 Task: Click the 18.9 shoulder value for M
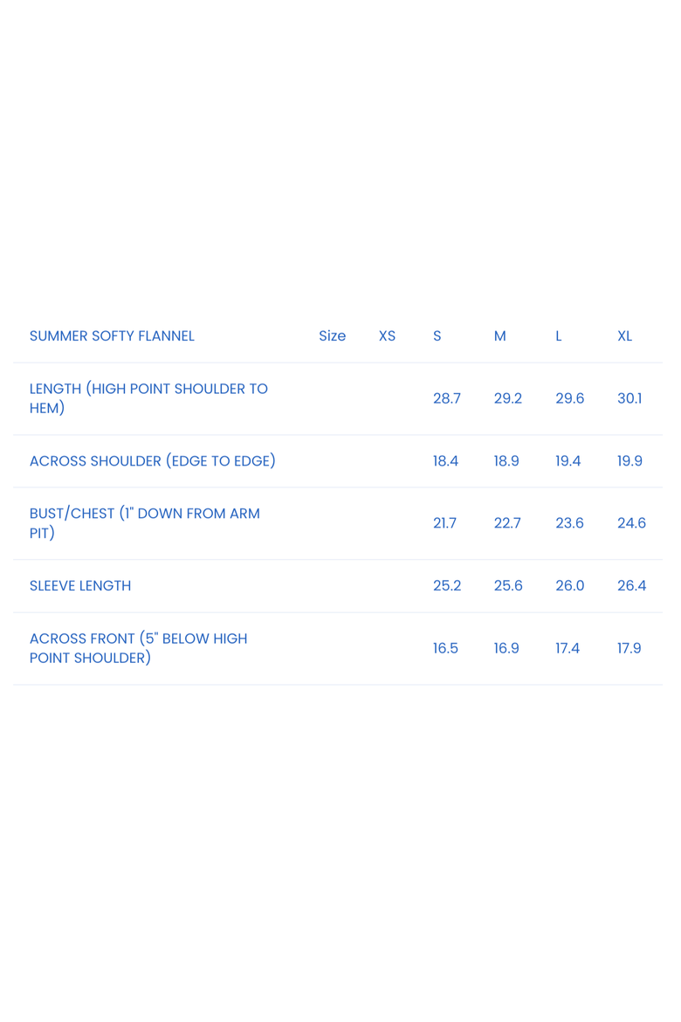506,461
